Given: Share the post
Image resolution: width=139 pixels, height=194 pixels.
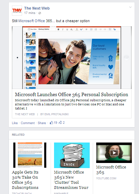Looking at the screenshot, I should [x=42, y=123].
